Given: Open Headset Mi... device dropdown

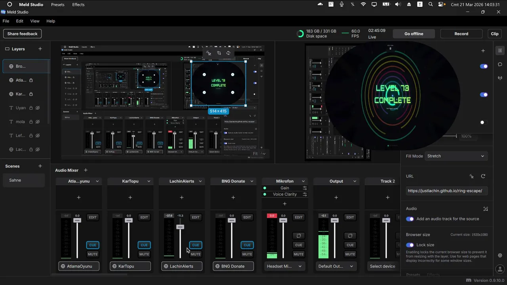Looking at the screenshot, I should pos(285,266).
